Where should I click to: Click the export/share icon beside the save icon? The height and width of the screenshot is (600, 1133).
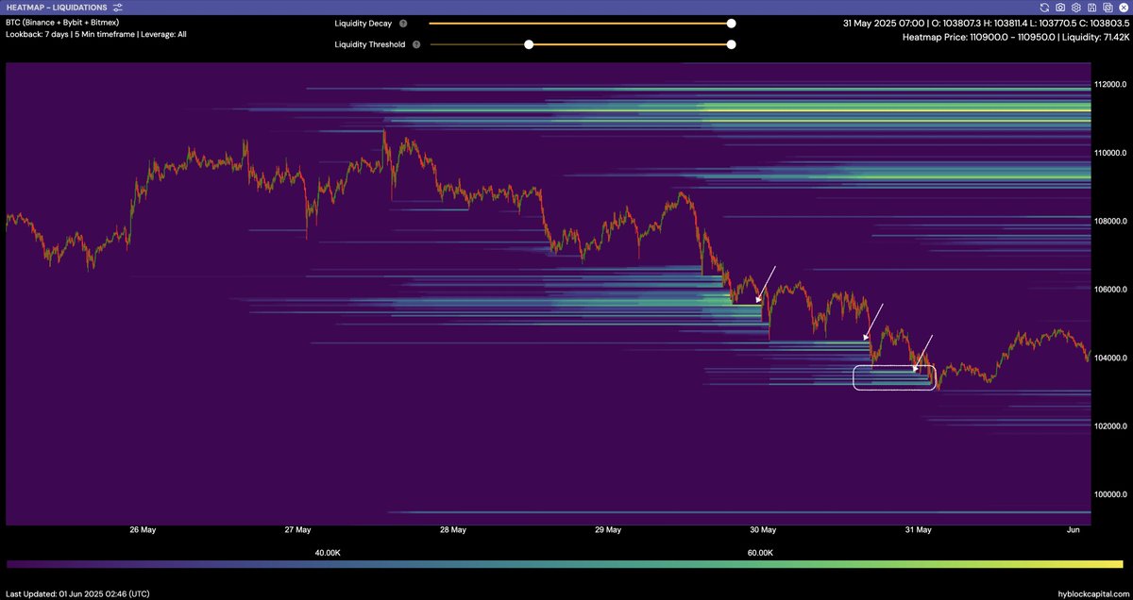point(1107,8)
